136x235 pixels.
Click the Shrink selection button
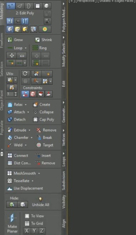[43, 40]
